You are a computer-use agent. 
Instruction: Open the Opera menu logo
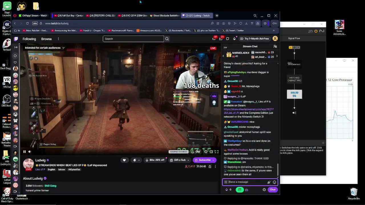15,16
